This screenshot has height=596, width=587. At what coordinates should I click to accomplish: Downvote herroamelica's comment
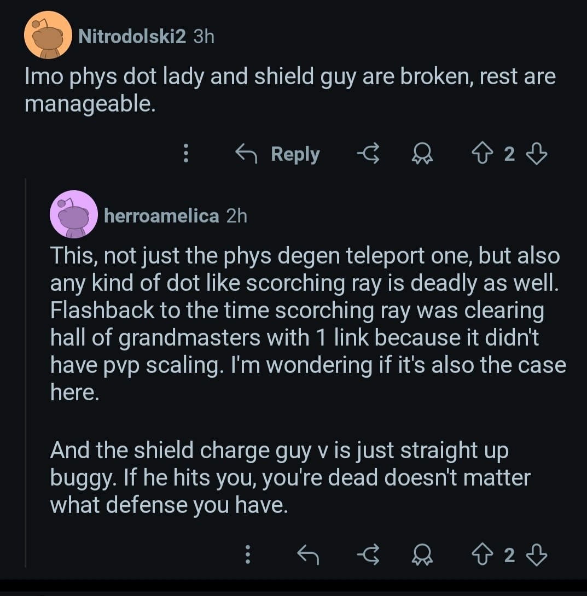(537, 555)
